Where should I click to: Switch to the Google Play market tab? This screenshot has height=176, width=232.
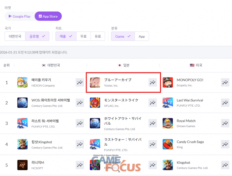coord(20,16)
